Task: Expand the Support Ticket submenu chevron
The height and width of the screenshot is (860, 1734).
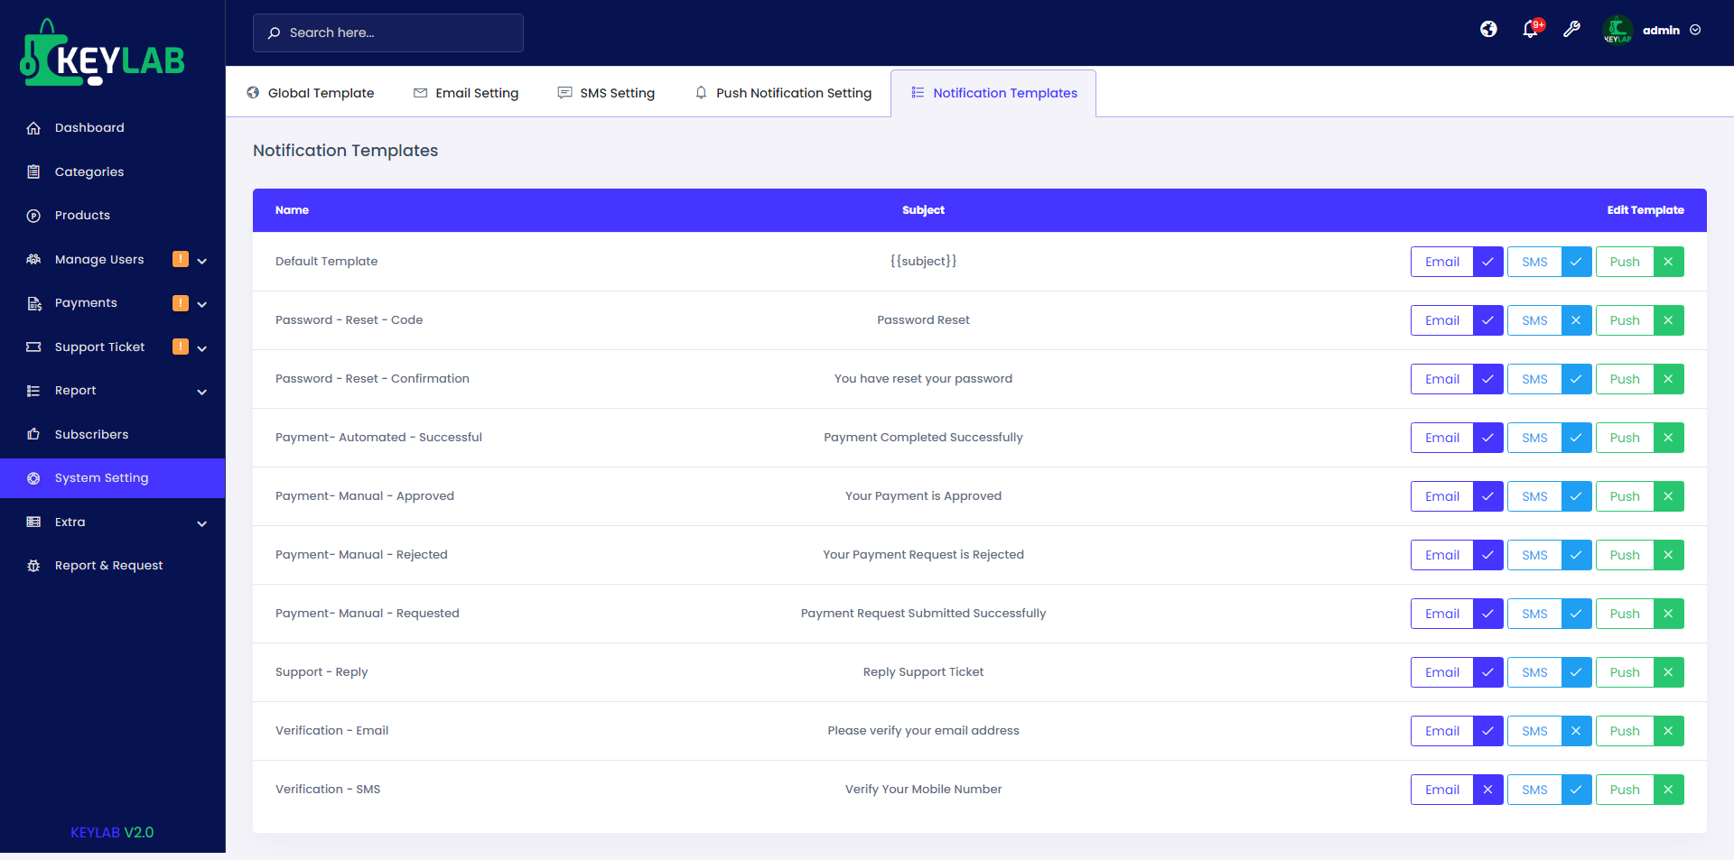Action: [202, 348]
